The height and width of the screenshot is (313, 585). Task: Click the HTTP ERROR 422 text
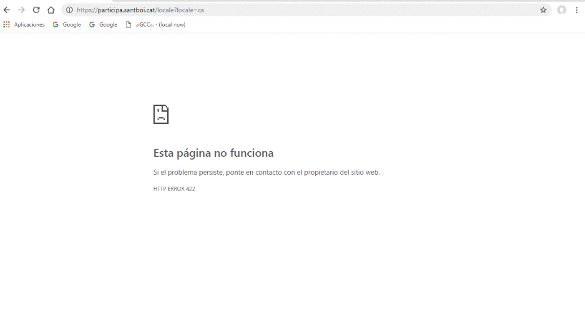click(x=174, y=189)
